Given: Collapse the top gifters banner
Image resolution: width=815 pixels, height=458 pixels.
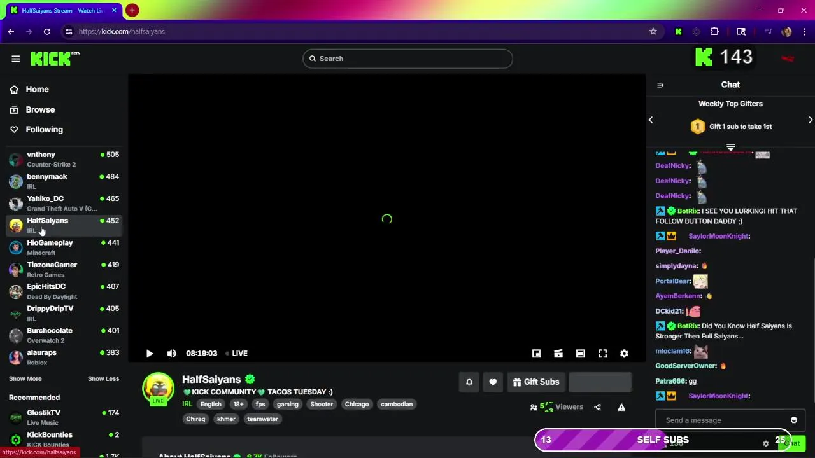Looking at the screenshot, I should pyautogui.click(x=730, y=147).
